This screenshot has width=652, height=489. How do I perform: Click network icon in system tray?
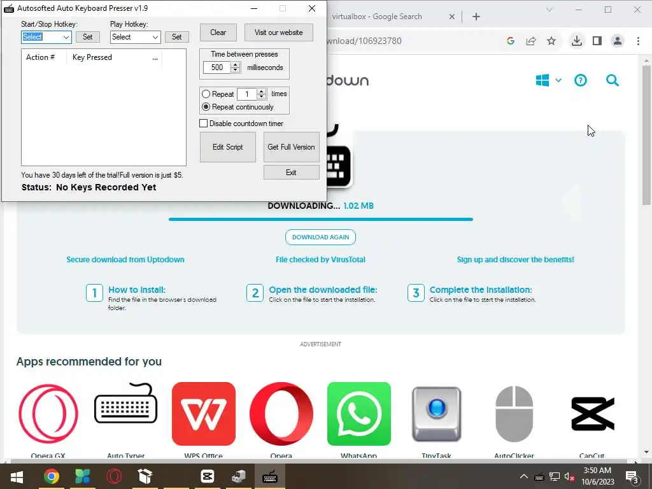(x=555, y=476)
